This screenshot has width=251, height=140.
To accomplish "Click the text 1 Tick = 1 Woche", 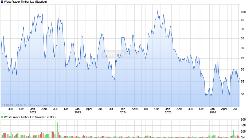I will [x=41, y=105].
